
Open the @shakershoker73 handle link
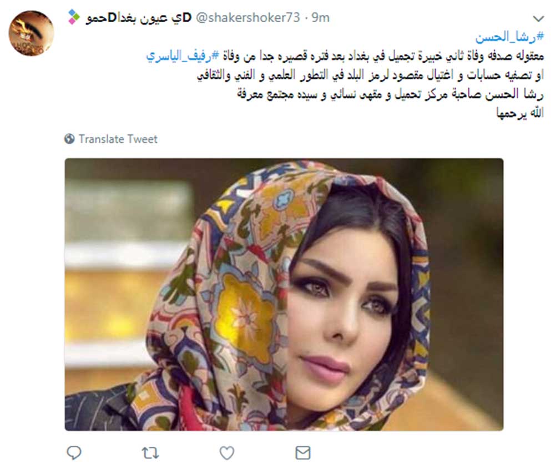pyautogui.click(x=248, y=17)
